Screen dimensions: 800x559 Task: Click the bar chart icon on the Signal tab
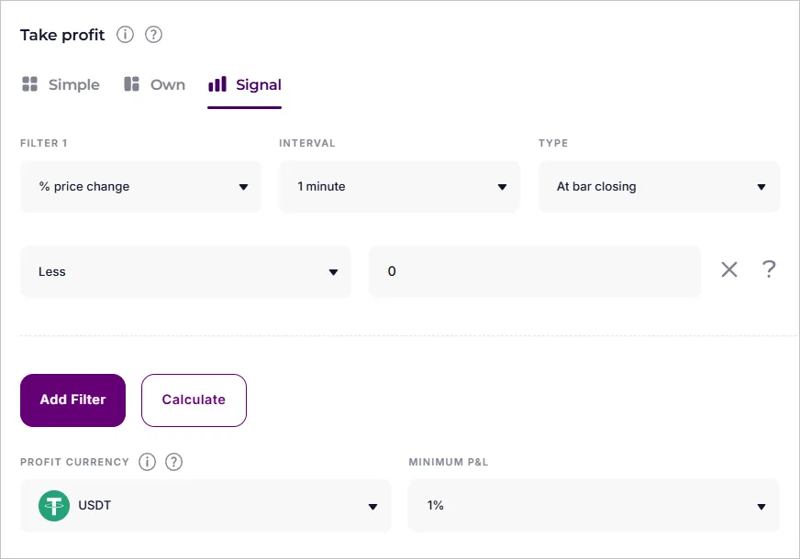click(217, 84)
